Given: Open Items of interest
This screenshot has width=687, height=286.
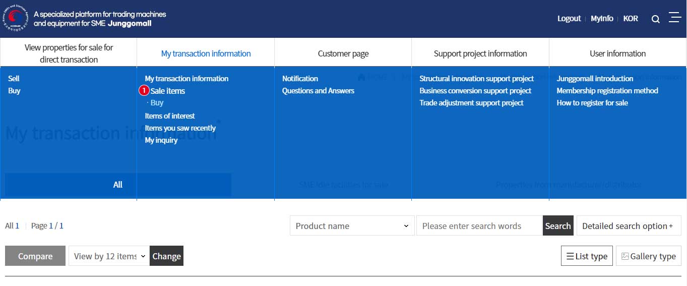Looking at the screenshot, I should [x=170, y=116].
